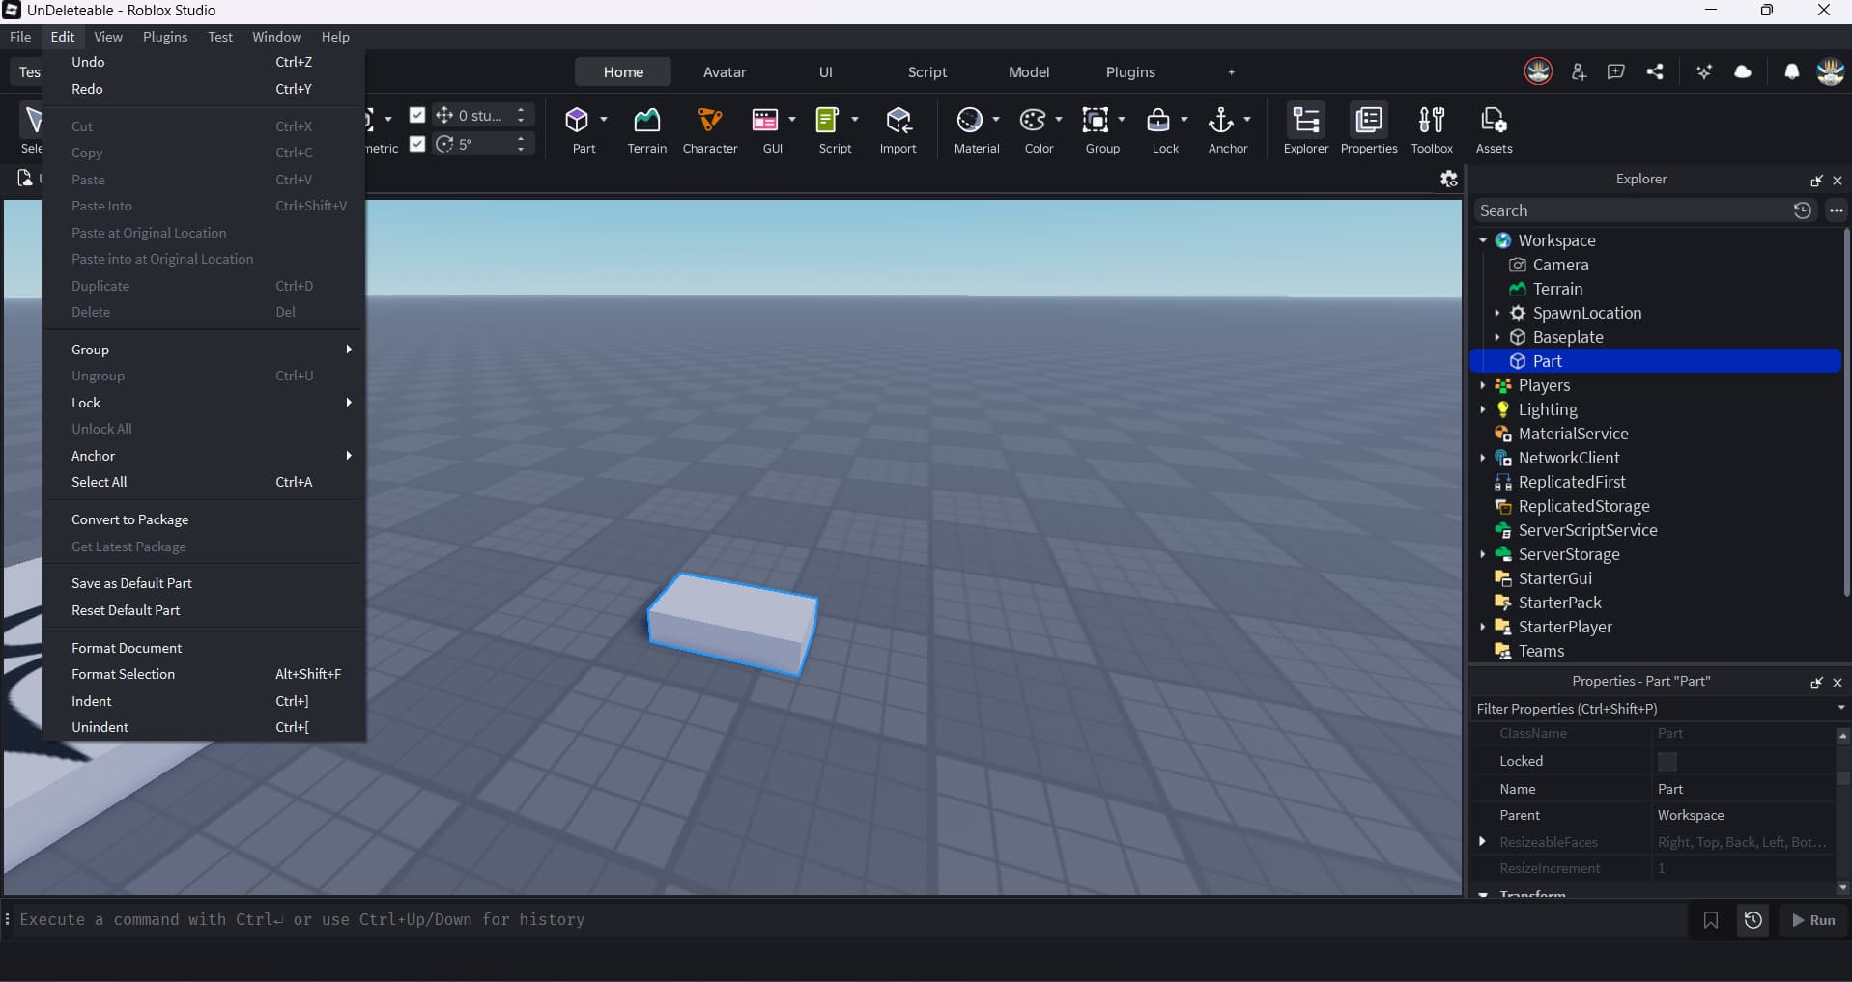Expand the Lighting service node

tap(1482, 409)
